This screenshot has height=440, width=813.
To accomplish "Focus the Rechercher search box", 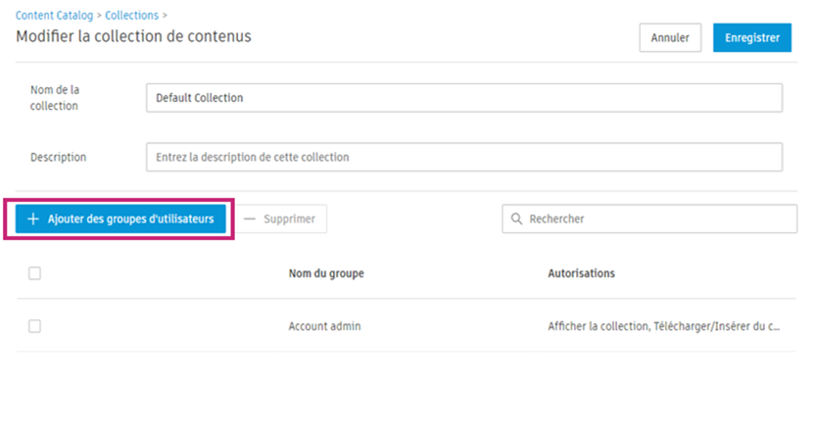I will coord(656,220).
